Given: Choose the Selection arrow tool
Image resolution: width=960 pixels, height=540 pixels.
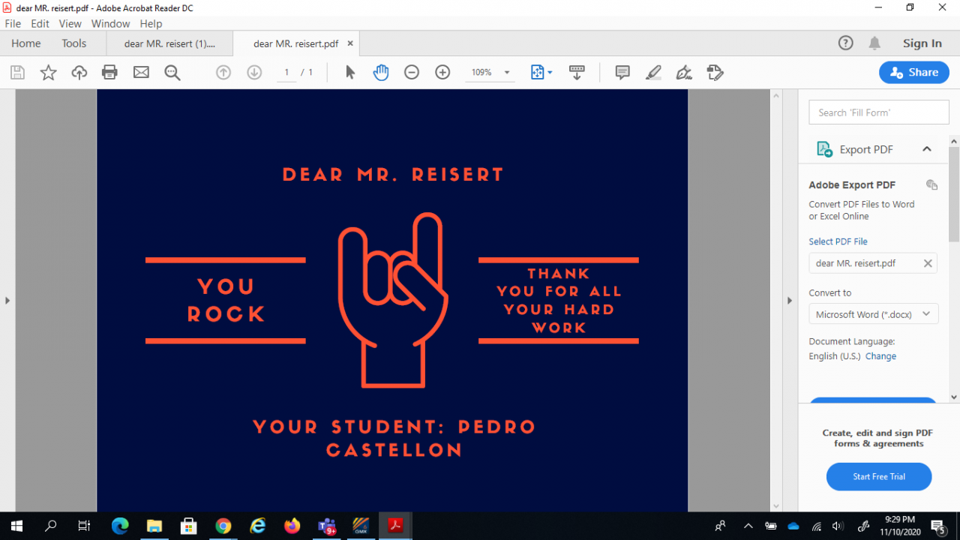Looking at the screenshot, I should [350, 73].
